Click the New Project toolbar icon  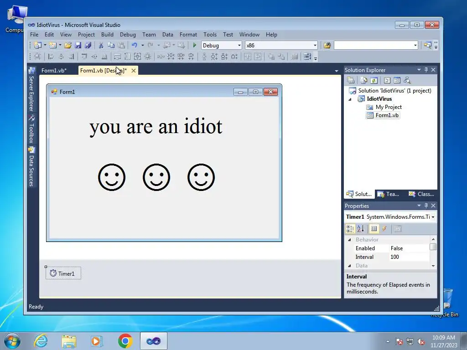37,45
